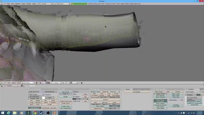Click the Extrude Dup button

pos(98,109)
